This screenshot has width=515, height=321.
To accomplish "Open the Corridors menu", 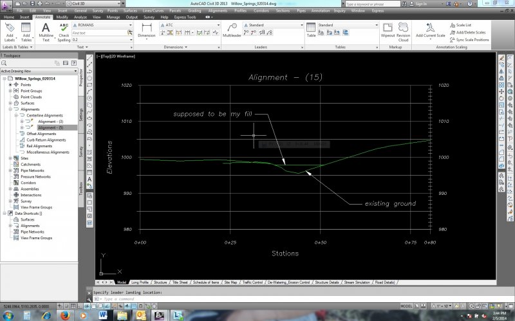I will point(261,11).
